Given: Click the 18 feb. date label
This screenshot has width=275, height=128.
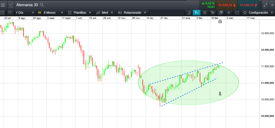Looking at the screenshot, I should [x=215, y=18].
